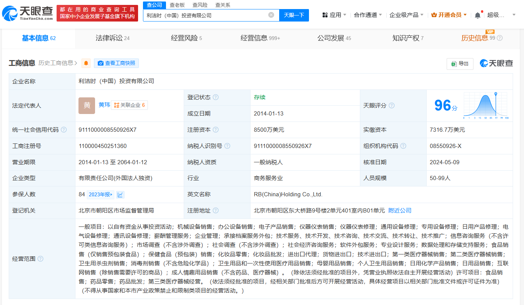Click 附近公司 link
524x305 pixels.
pos(400,211)
